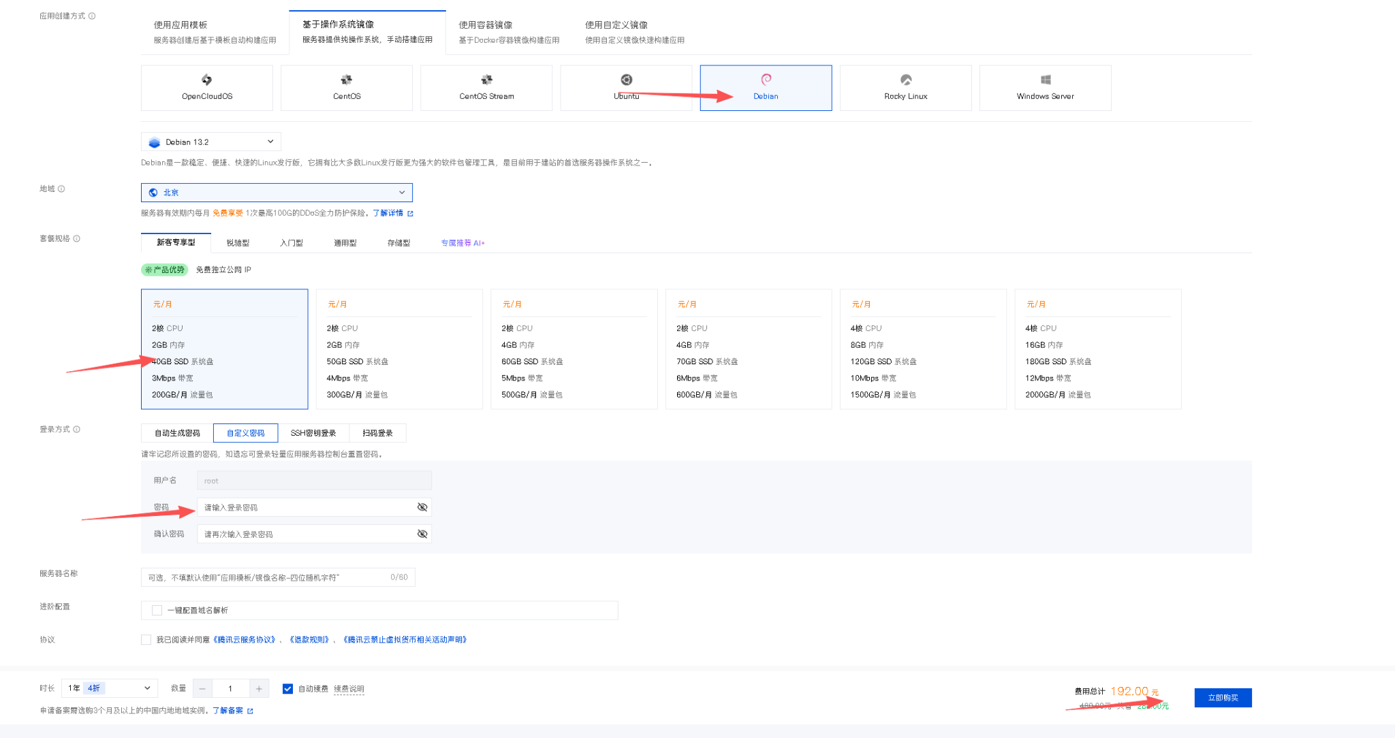
Task: Increase quantity with plus button
Action: (x=259, y=689)
